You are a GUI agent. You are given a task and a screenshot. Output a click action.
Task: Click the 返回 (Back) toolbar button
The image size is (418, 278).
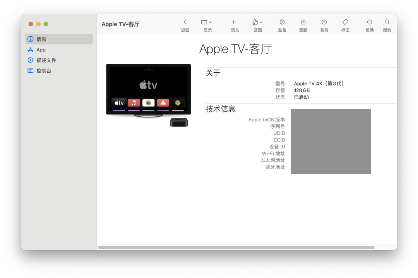185,24
